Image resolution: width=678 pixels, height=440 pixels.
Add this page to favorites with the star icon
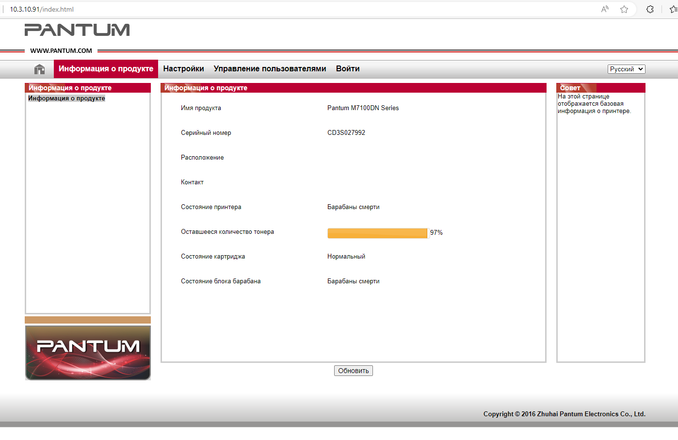pyautogui.click(x=624, y=9)
